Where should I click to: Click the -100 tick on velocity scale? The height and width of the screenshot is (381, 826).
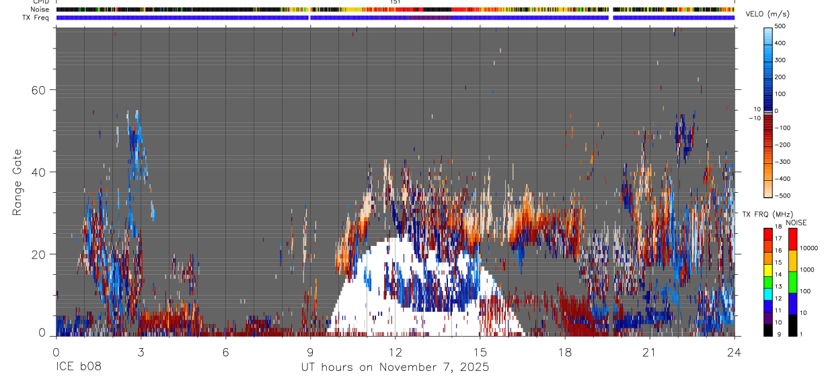pyautogui.click(x=782, y=128)
